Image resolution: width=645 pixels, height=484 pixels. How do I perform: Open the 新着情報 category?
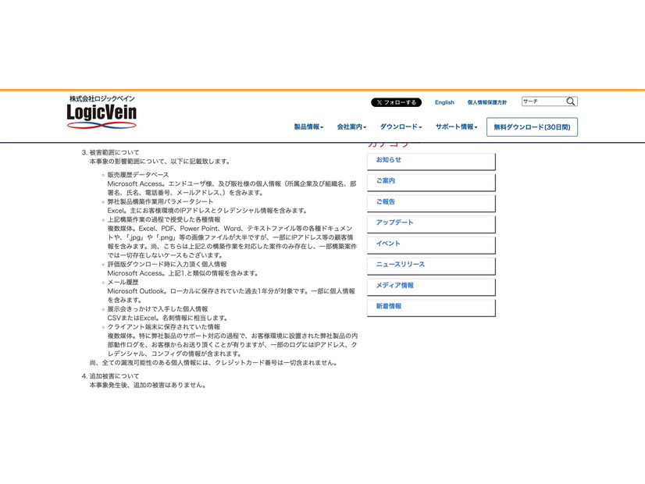[430, 307]
